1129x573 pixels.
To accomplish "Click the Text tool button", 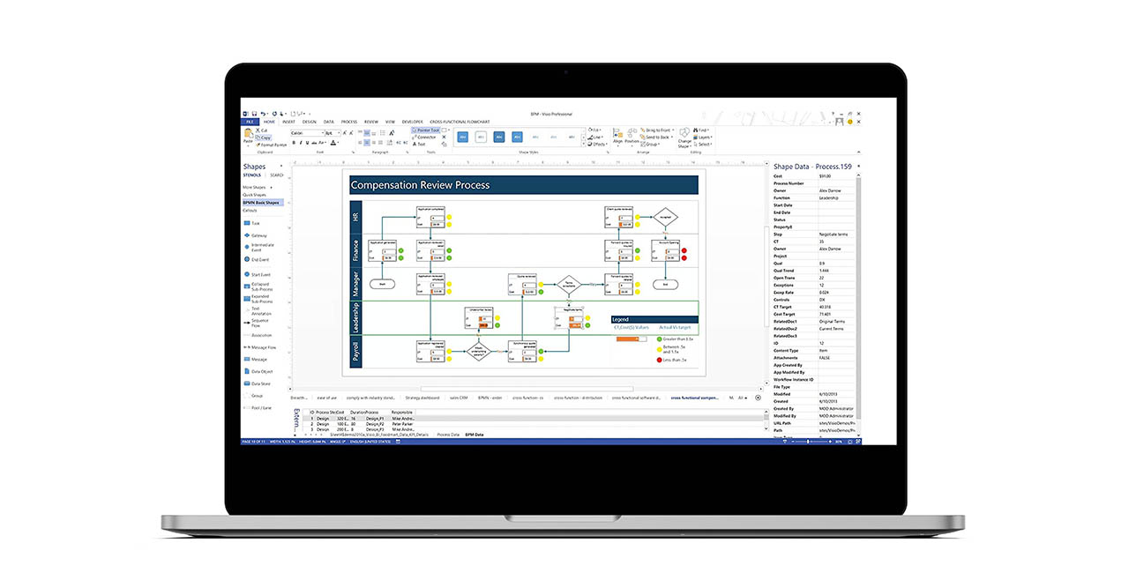I will tap(420, 144).
